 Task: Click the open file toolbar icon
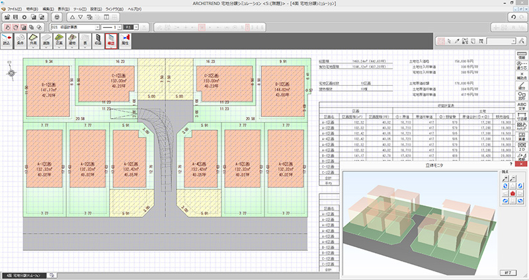click(x=7, y=17)
